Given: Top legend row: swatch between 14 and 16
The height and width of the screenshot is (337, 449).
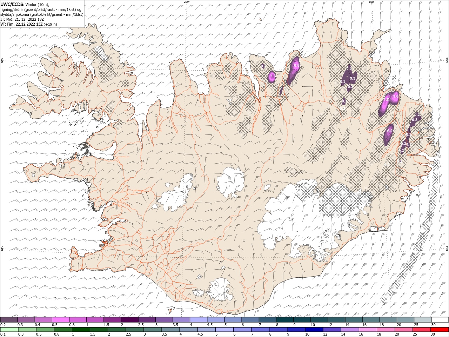Looking at the screenshot, I should 354,319.
